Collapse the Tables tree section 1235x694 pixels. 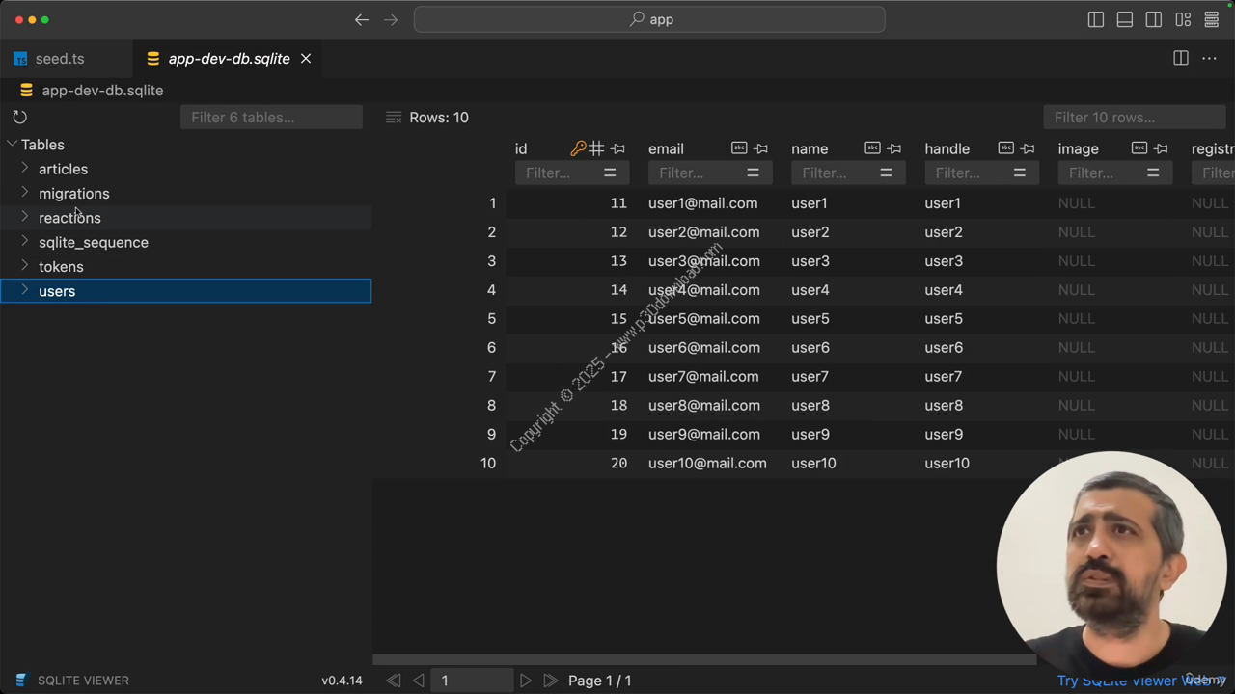pos(12,144)
